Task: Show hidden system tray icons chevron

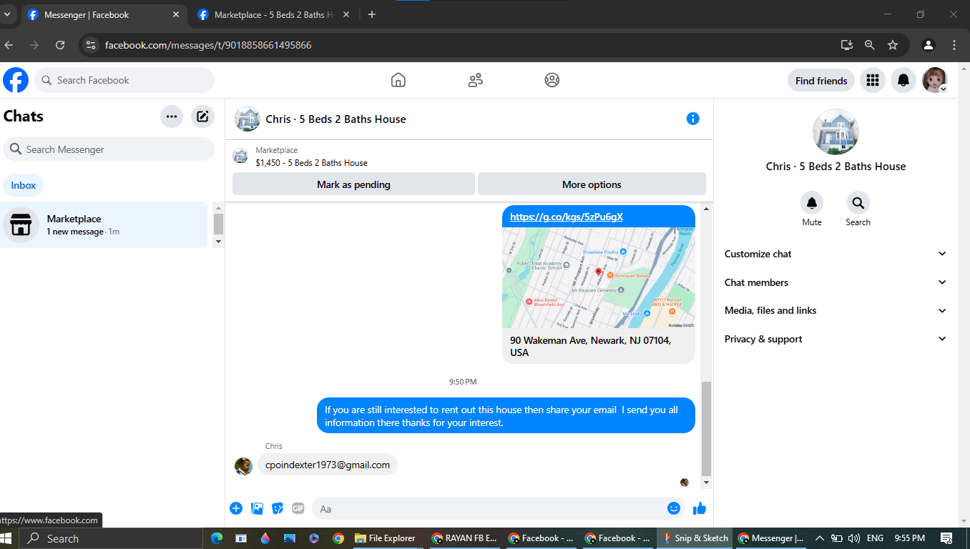Action: (x=820, y=538)
